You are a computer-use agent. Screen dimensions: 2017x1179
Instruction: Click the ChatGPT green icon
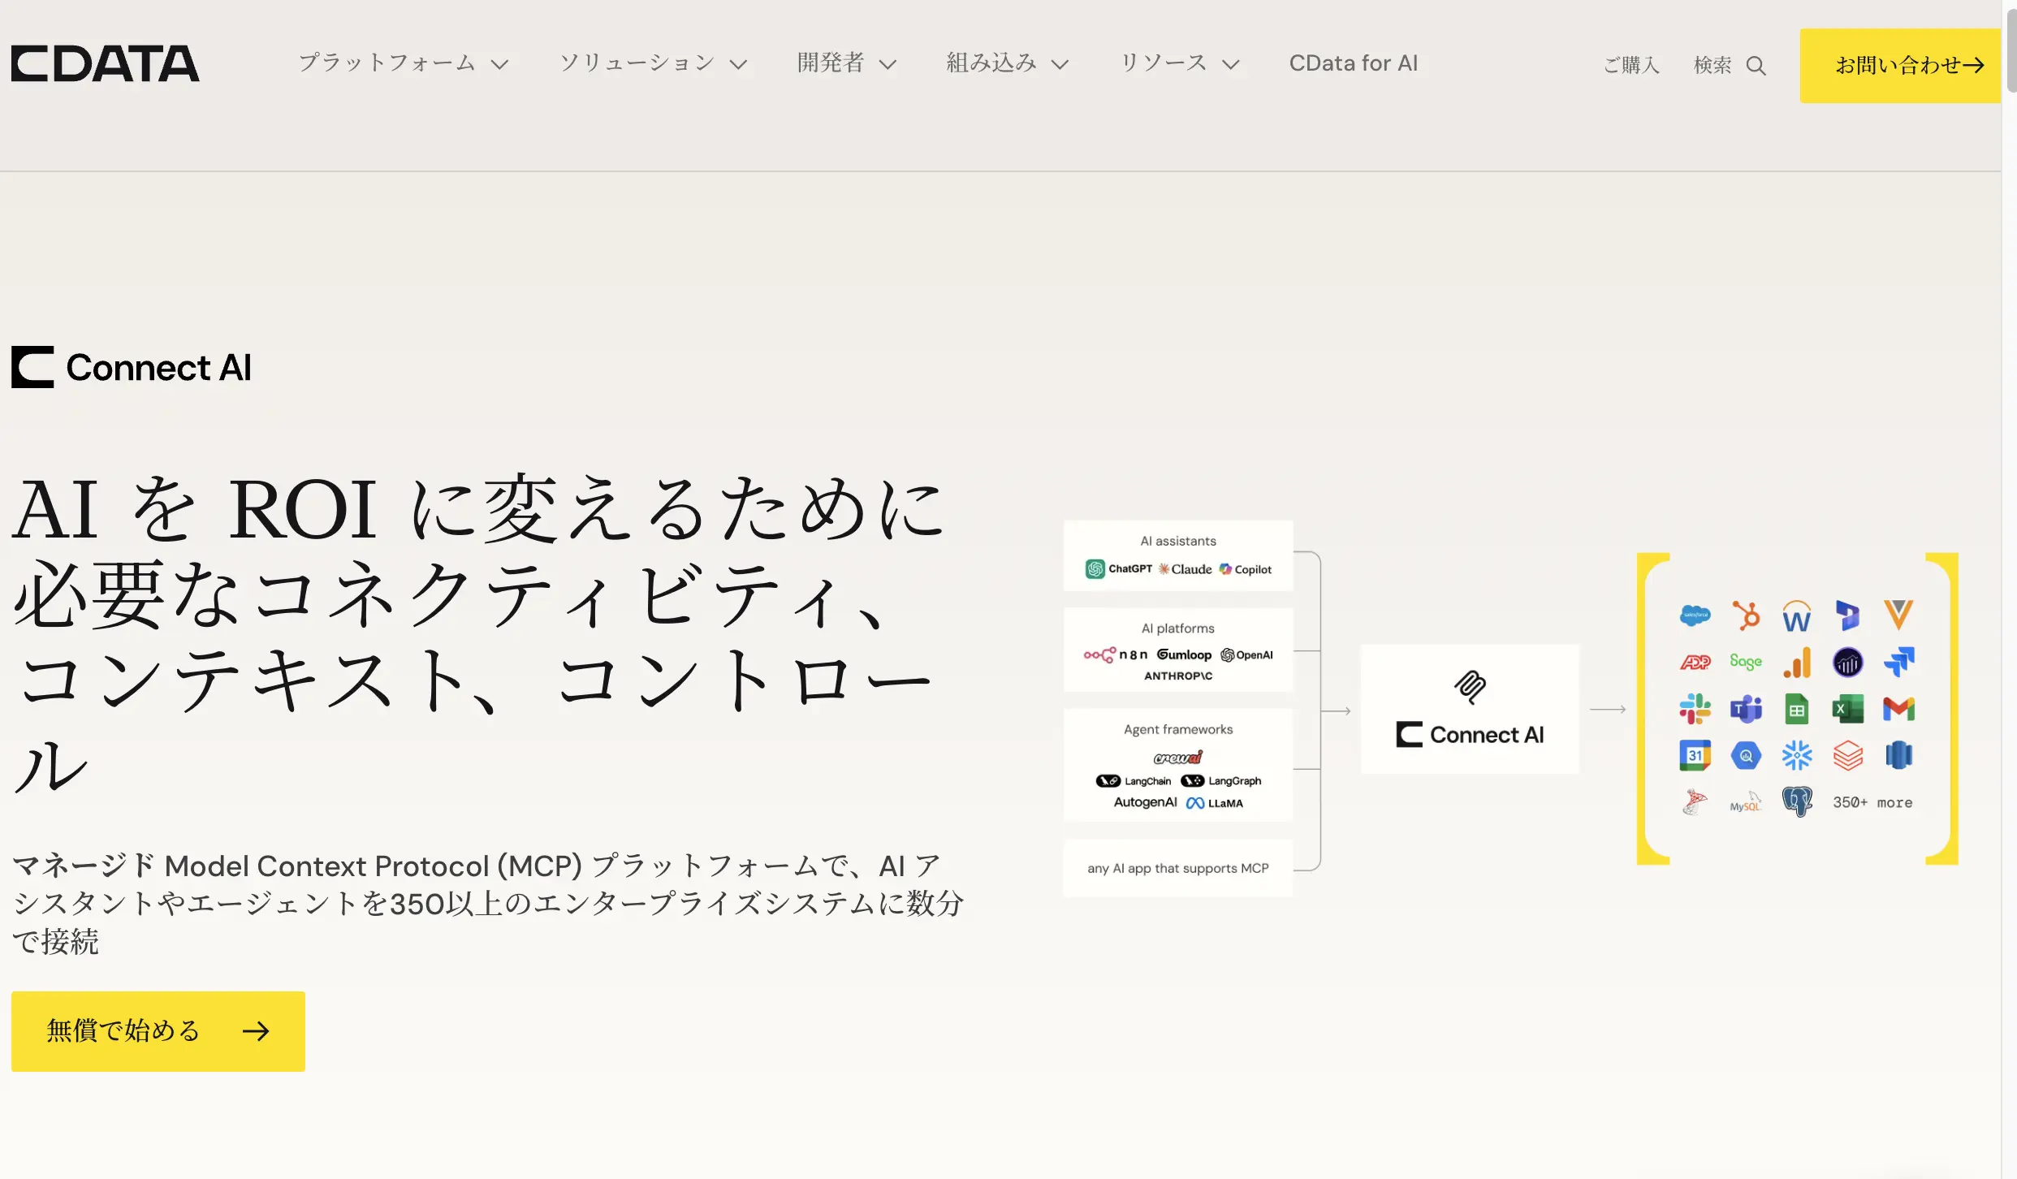click(1095, 569)
